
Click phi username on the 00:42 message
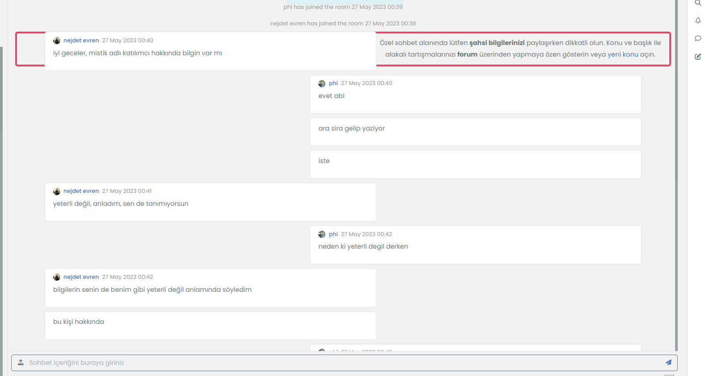pyautogui.click(x=333, y=234)
